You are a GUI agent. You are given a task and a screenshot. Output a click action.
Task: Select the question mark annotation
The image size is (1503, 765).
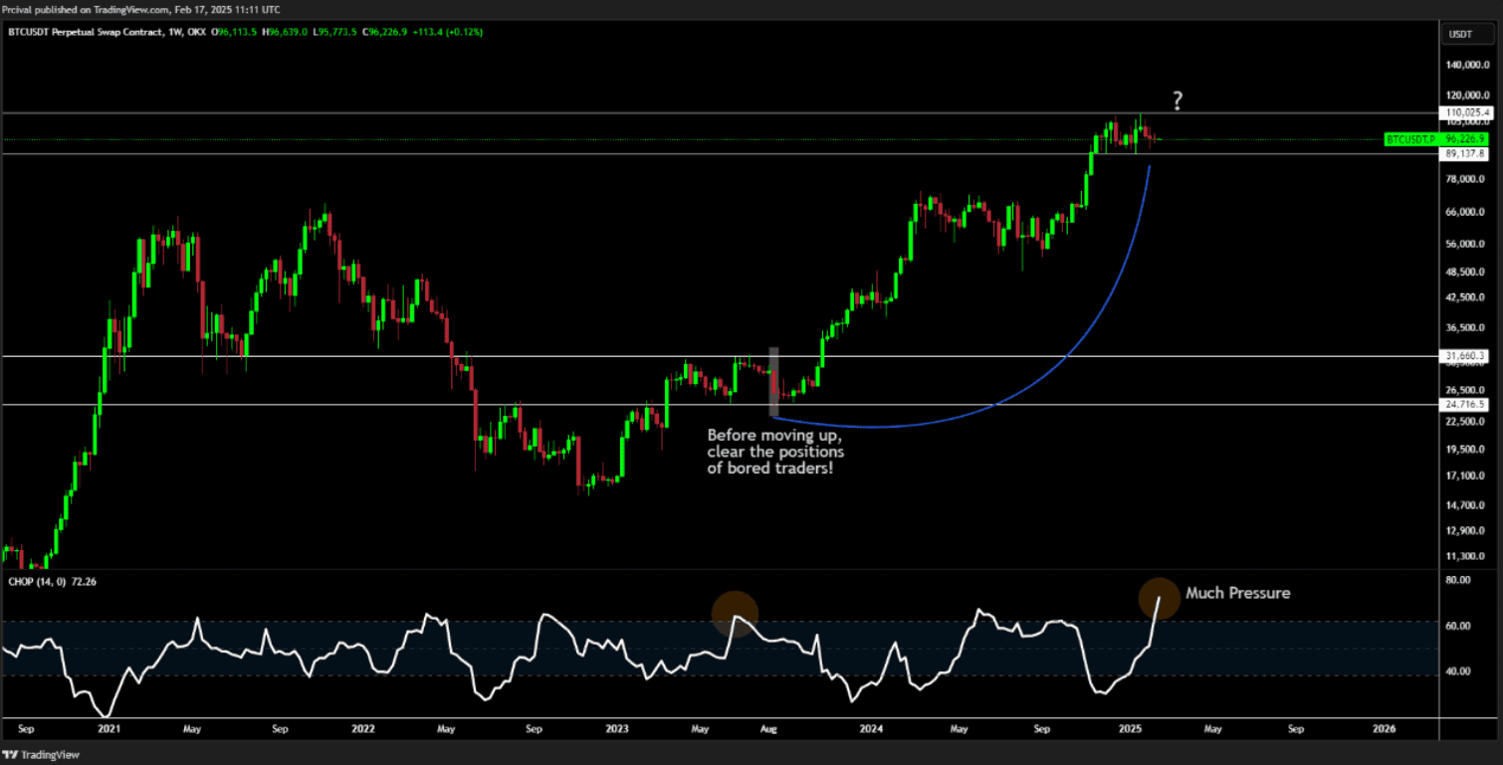click(x=1178, y=100)
